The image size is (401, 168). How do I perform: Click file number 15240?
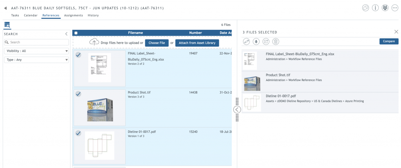click(x=193, y=132)
